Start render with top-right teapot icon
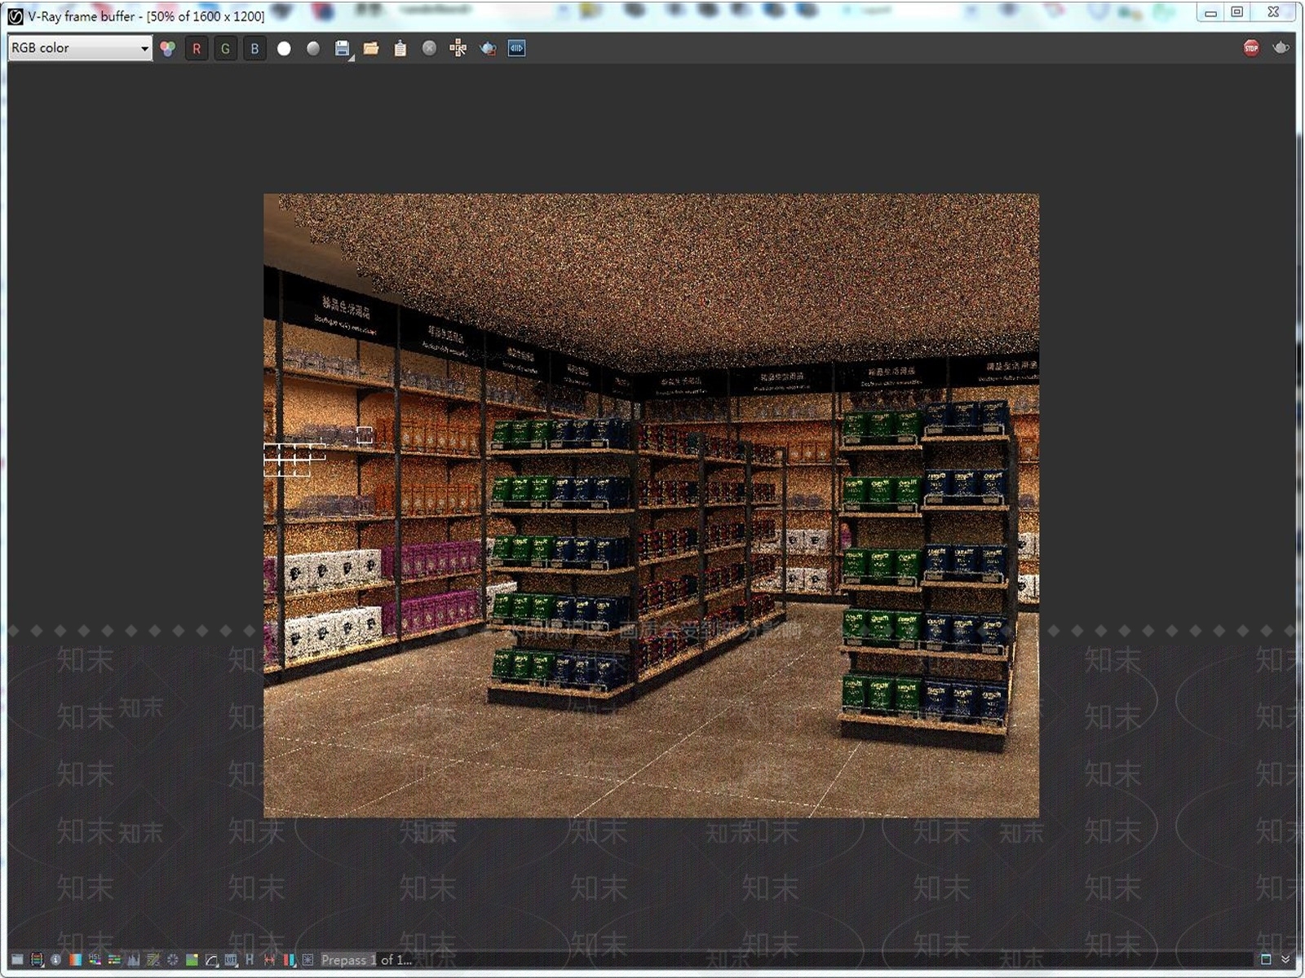Screen dimensions: 1305x978 pos(1281,47)
